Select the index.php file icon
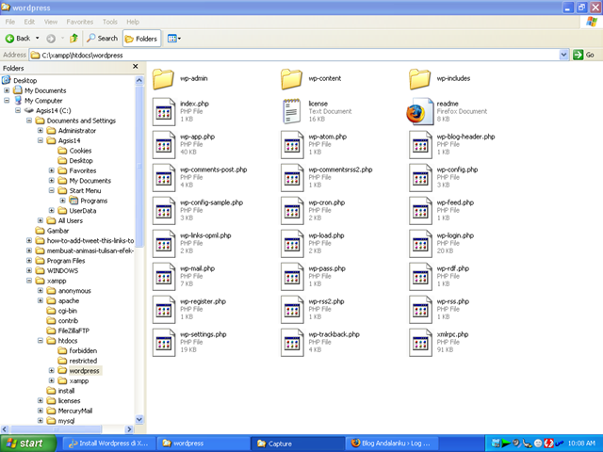603x452 pixels. coord(164,111)
